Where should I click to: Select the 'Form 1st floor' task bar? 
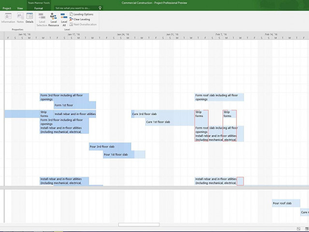[74, 105]
